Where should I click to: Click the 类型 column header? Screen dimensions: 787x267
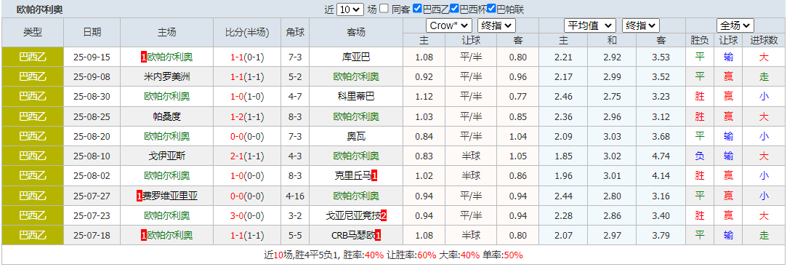(x=33, y=32)
